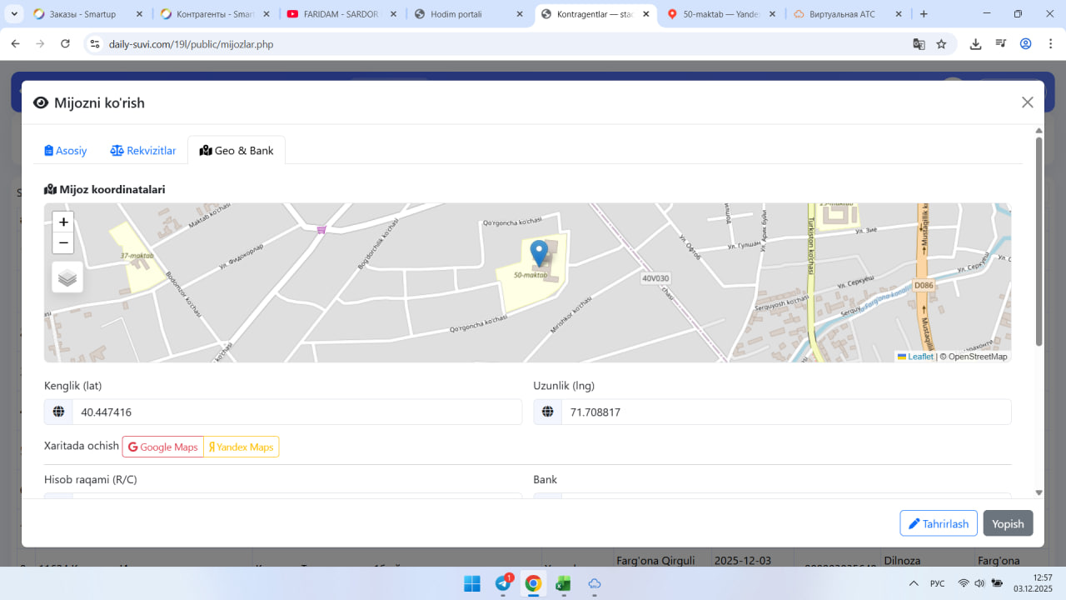Click the Uzunlik longitude field

coord(785,412)
